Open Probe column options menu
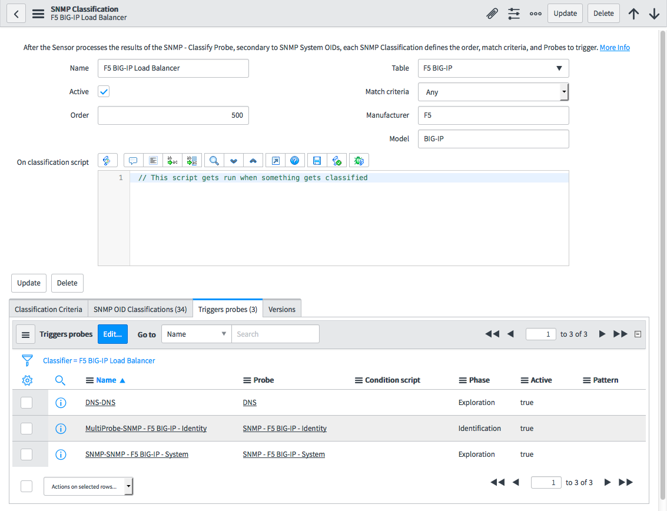This screenshot has width=667, height=511. coord(247,380)
